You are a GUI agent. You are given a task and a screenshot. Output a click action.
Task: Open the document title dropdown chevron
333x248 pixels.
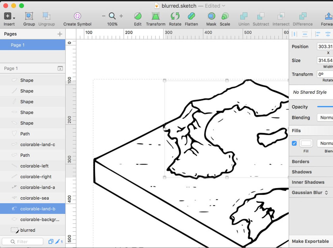click(x=223, y=6)
